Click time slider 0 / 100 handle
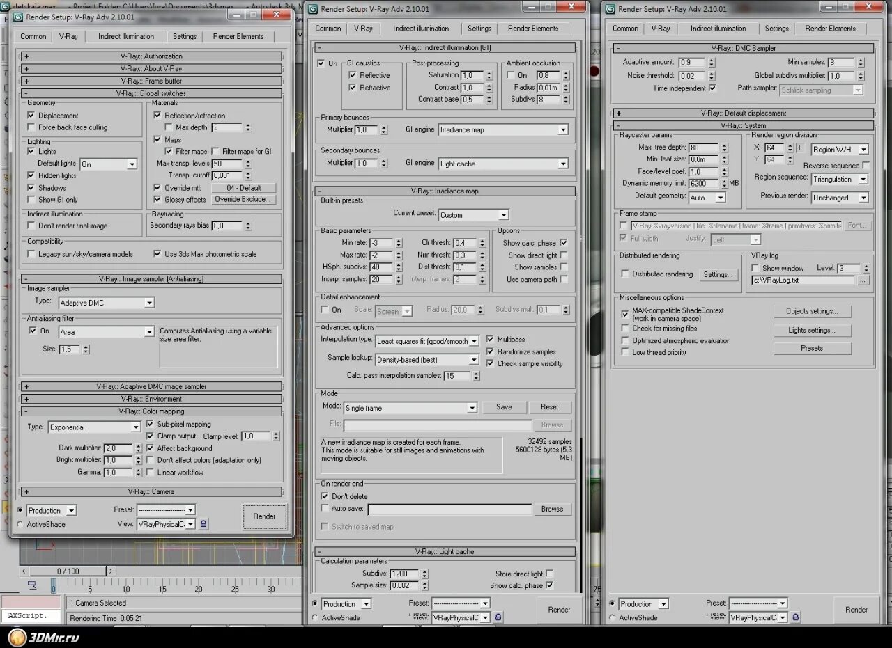The image size is (892, 648). [x=68, y=571]
